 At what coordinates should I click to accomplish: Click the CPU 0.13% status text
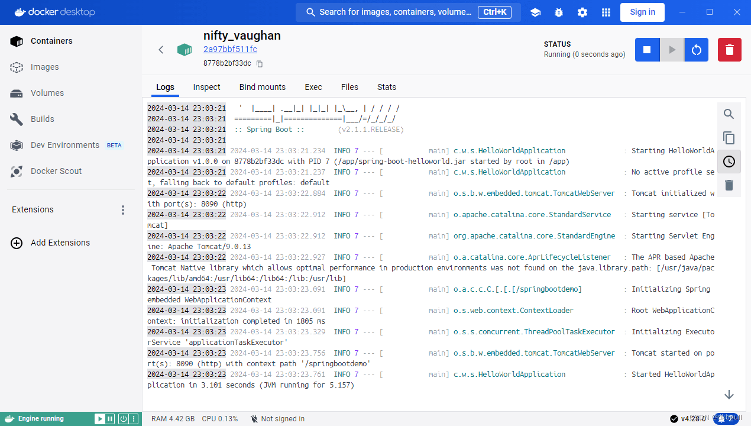[x=220, y=419]
